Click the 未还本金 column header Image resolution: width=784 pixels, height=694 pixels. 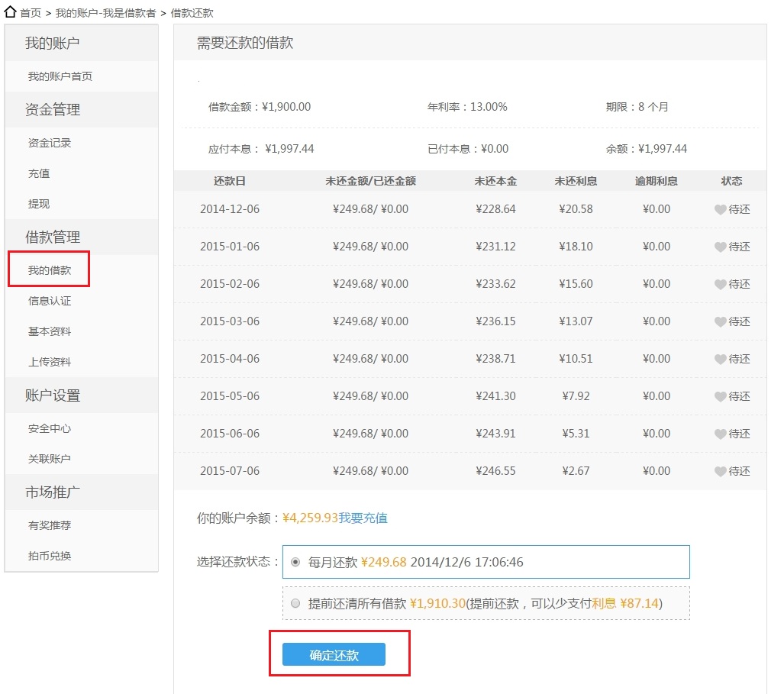pyautogui.click(x=495, y=181)
